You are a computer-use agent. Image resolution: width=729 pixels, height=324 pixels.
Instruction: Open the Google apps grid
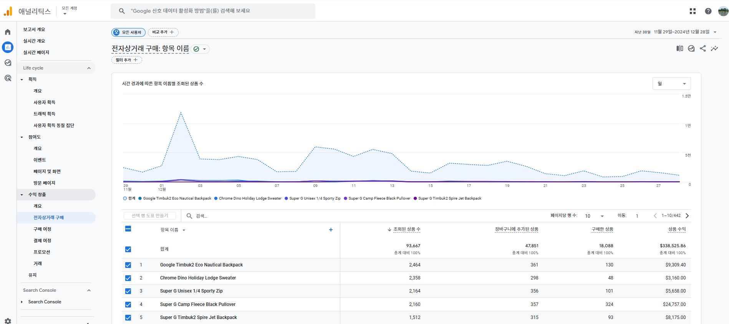point(693,11)
